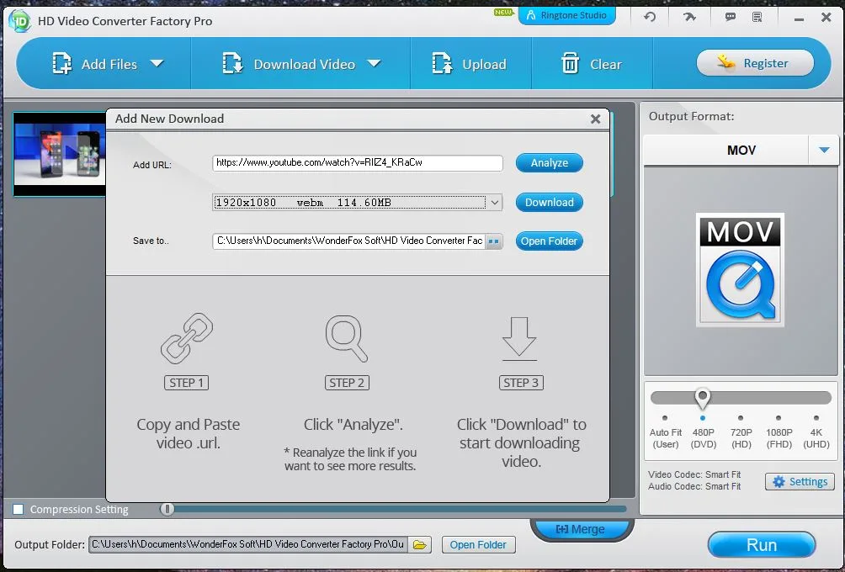The width and height of the screenshot is (845, 572).
Task: Click the Audio Codec: Smart Fit text
Action: [694, 486]
